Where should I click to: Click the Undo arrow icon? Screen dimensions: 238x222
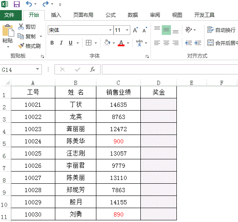(x=28, y=4)
